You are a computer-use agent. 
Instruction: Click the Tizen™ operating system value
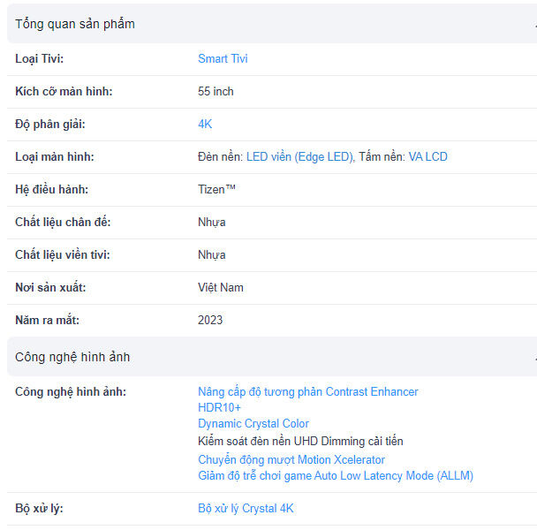(x=217, y=190)
